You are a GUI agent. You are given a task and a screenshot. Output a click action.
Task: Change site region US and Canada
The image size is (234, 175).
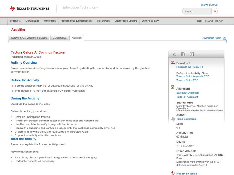pos(214,21)
